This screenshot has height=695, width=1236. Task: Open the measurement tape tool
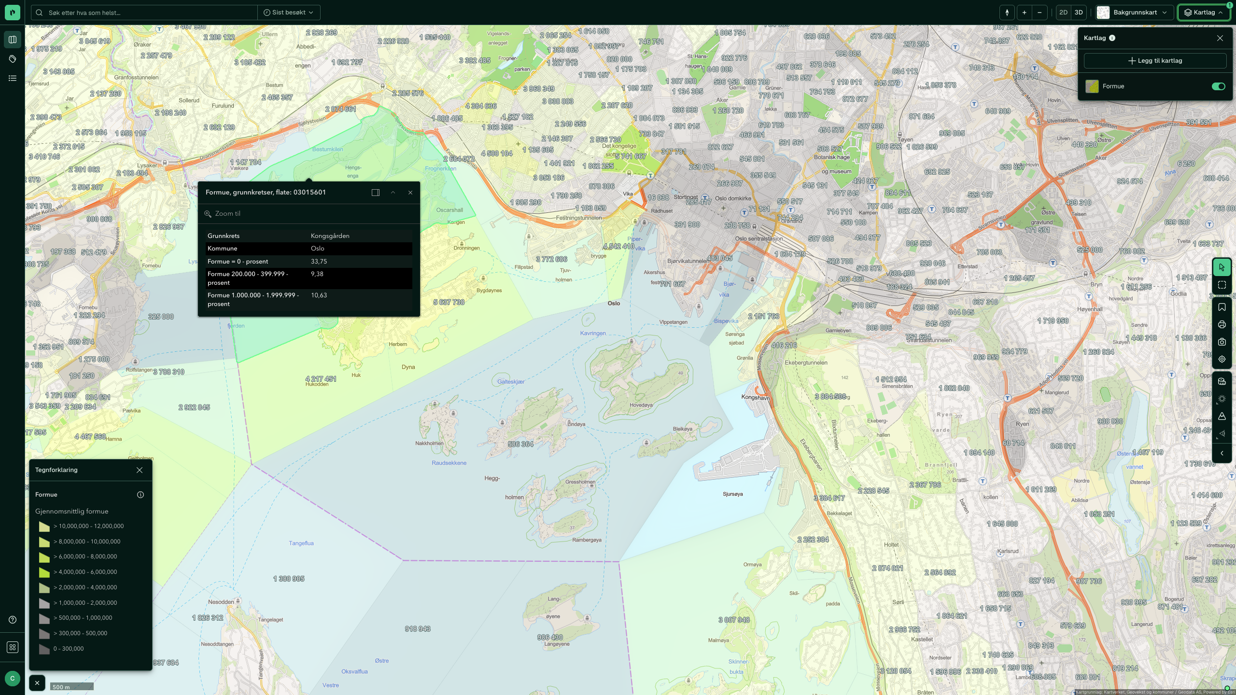point(1222,382)
